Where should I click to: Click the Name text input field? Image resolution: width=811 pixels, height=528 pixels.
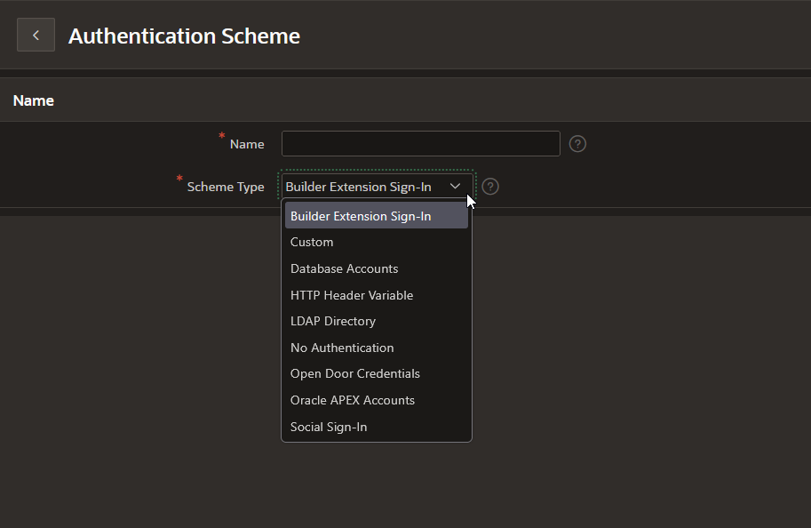coord(420,144)
